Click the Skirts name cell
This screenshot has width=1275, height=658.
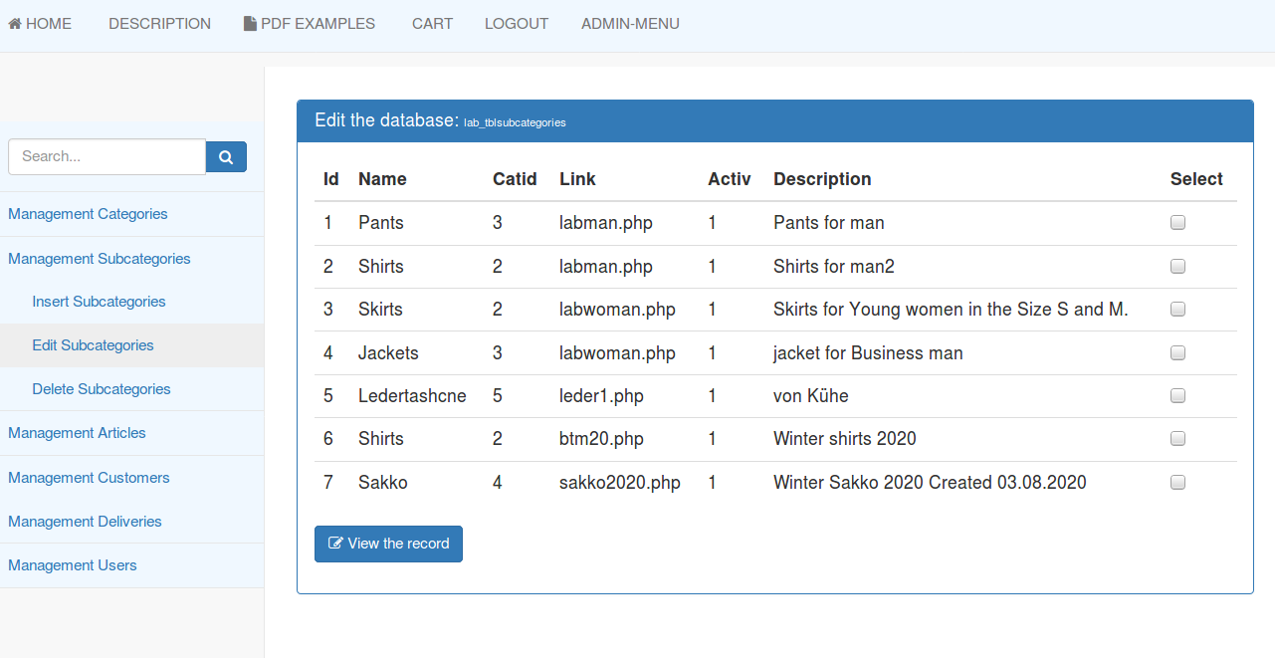point(380,310)
